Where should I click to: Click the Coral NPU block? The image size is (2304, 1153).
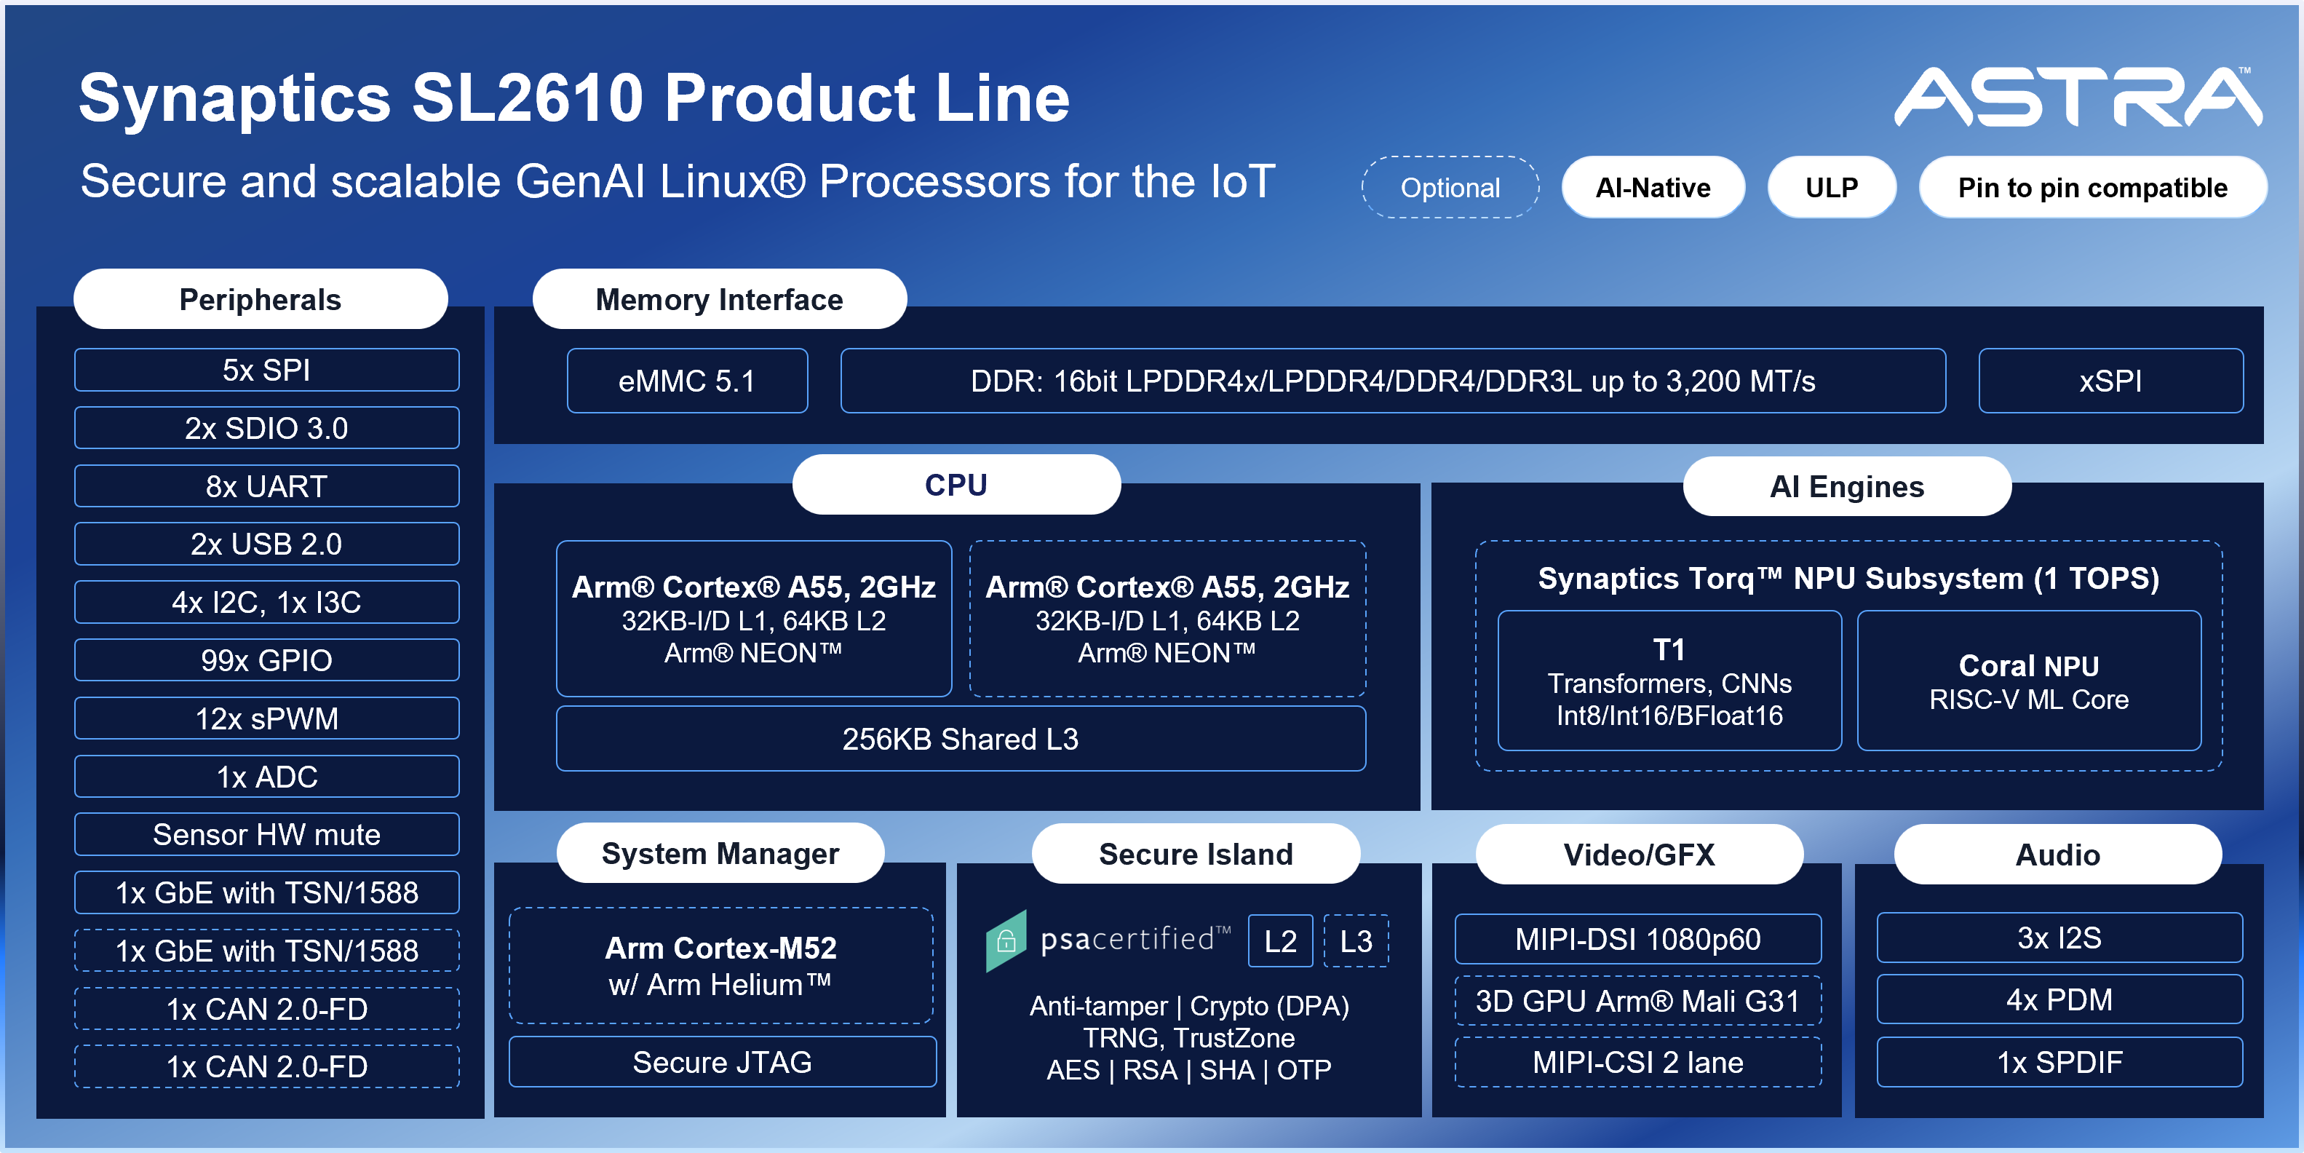[x=2028, y=681]
